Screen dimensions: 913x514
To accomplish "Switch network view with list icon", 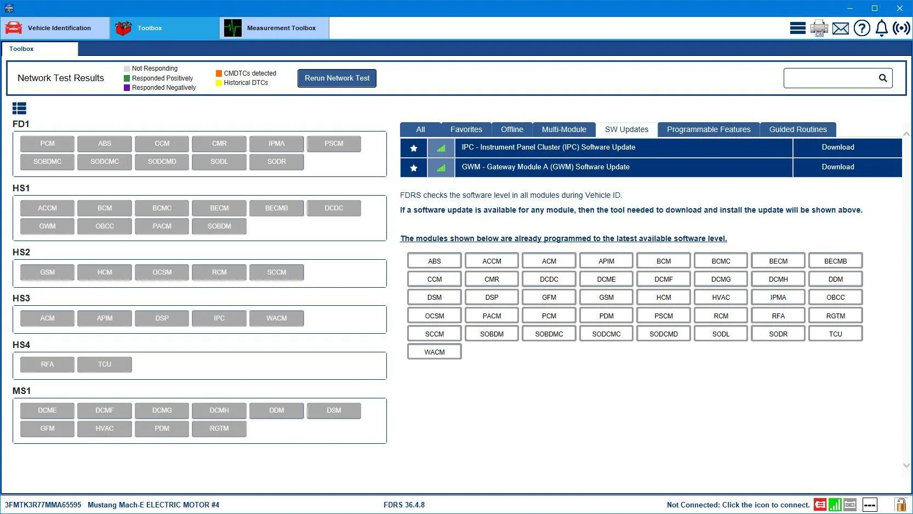I will click(19, 108).
